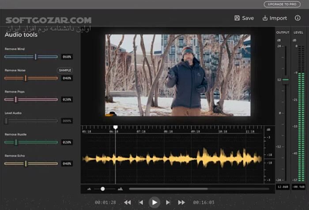The image size is (309, 210).
Task: Click the large waveform zoom-in icon
Action: click(x=120, y=189)
